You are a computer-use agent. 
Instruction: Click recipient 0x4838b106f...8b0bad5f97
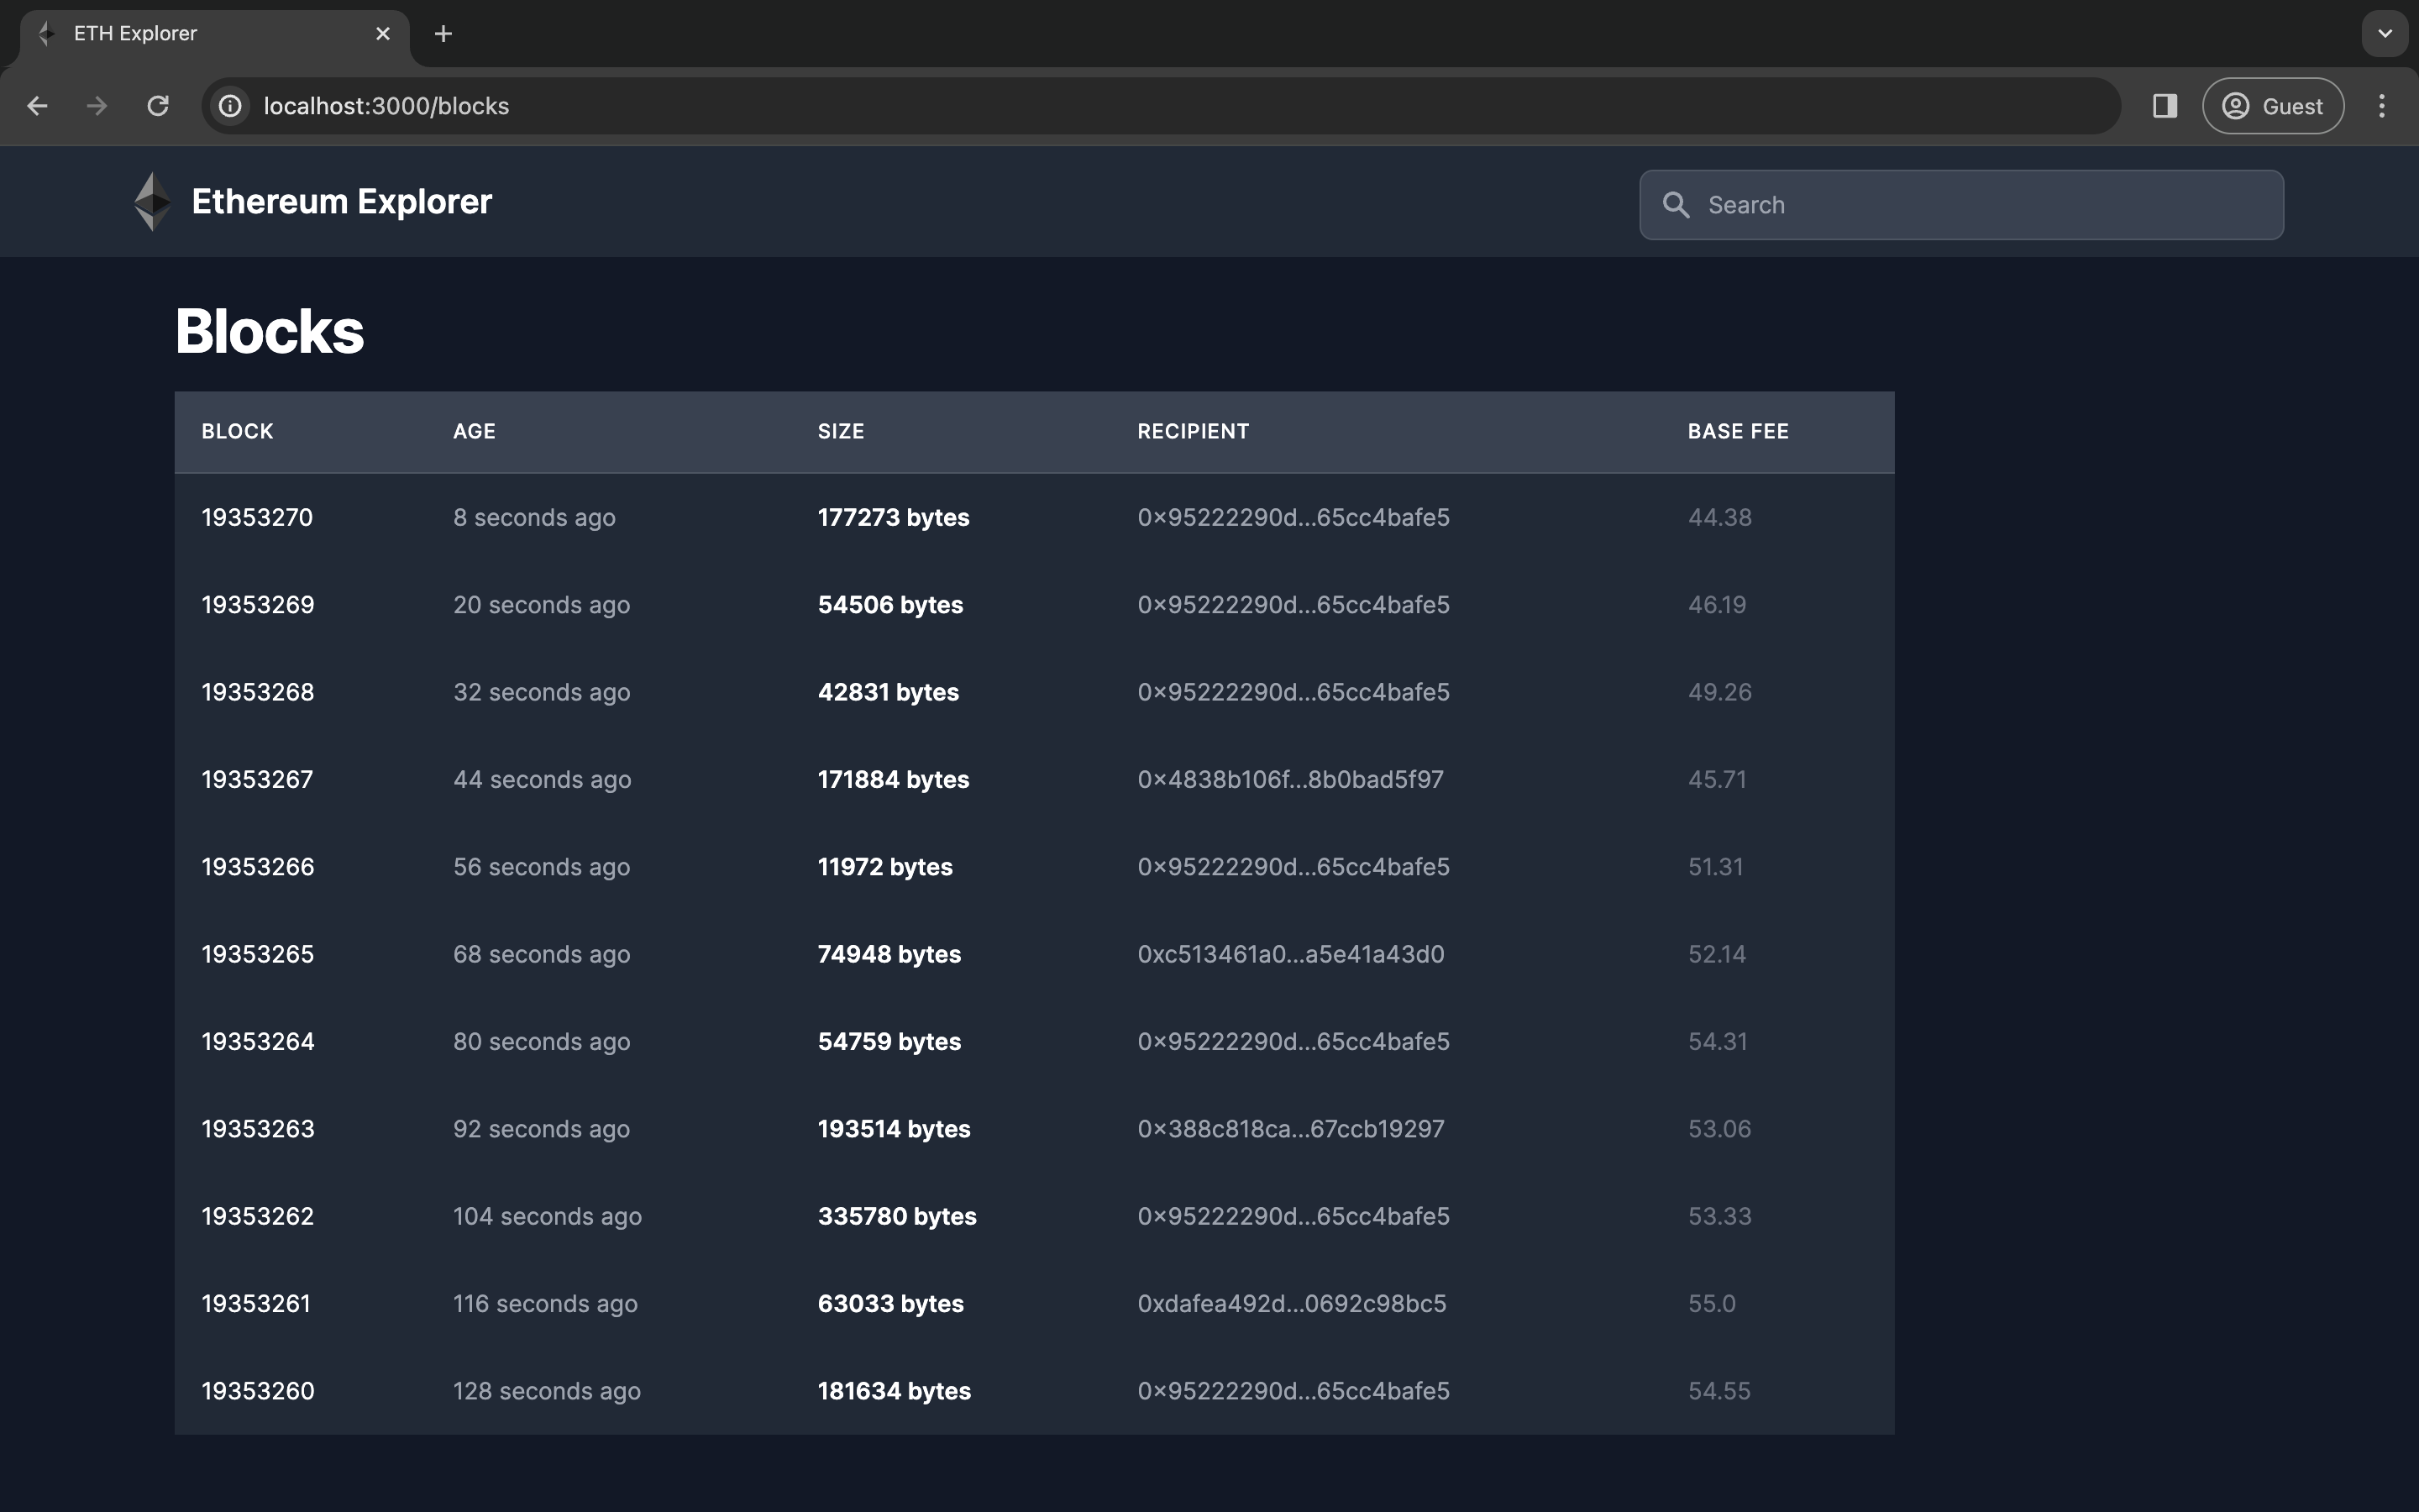(1290, 779)
